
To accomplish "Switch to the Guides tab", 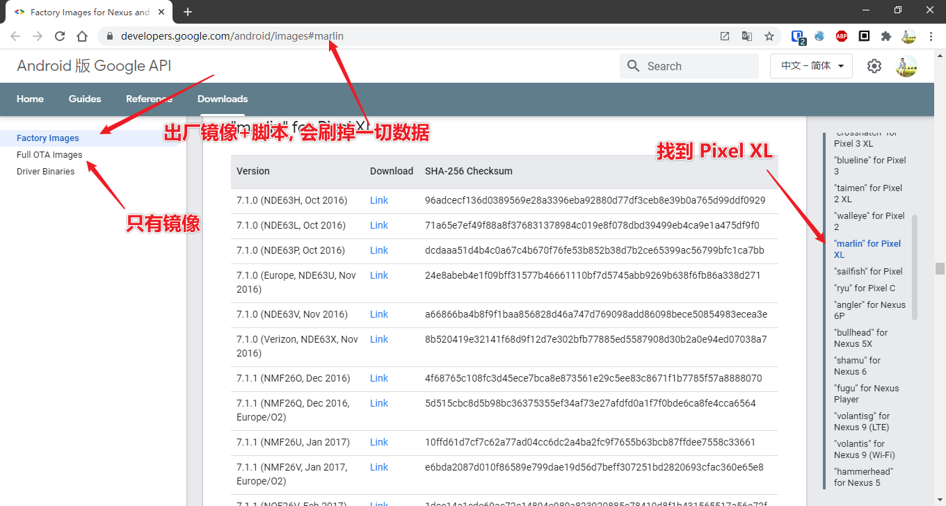I will [x=85, y=99].
